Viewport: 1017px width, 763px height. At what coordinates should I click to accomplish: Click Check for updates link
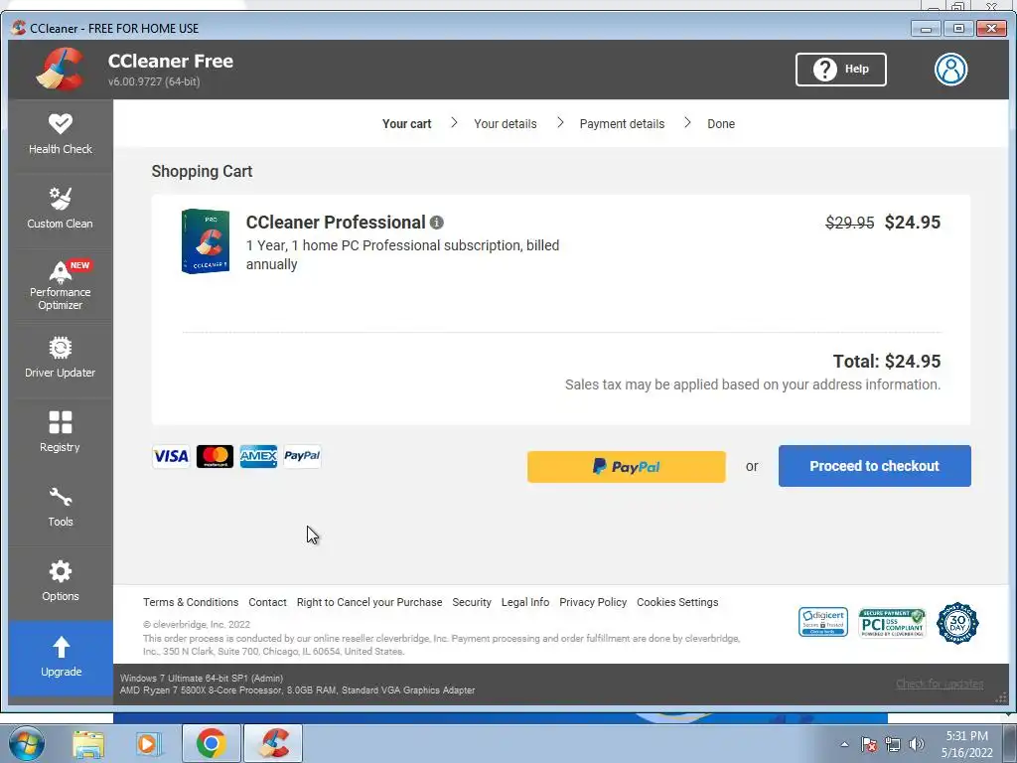(x=940, y=684)
